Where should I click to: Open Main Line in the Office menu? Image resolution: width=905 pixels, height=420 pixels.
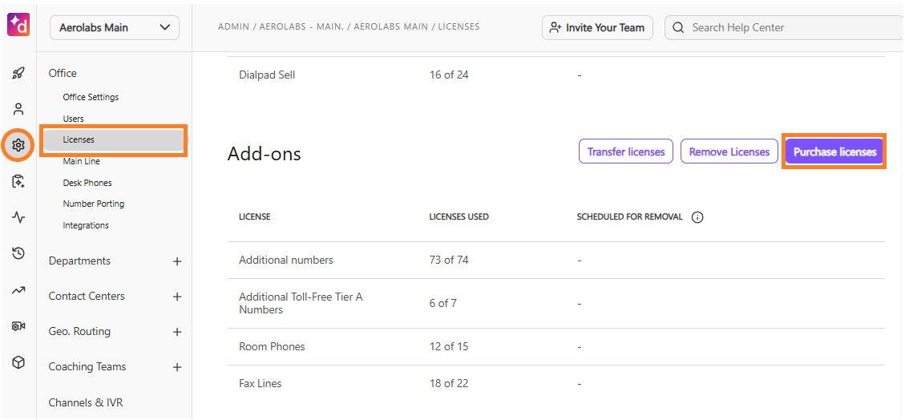tap(82, 162)
